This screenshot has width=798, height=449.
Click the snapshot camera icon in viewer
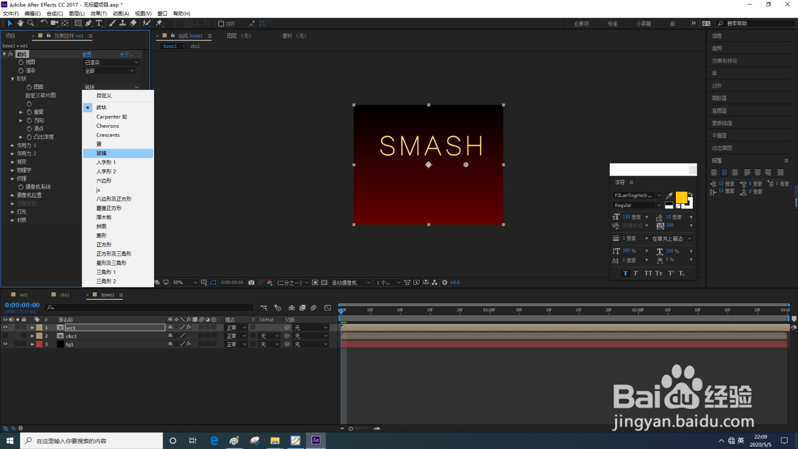point(251,282)
